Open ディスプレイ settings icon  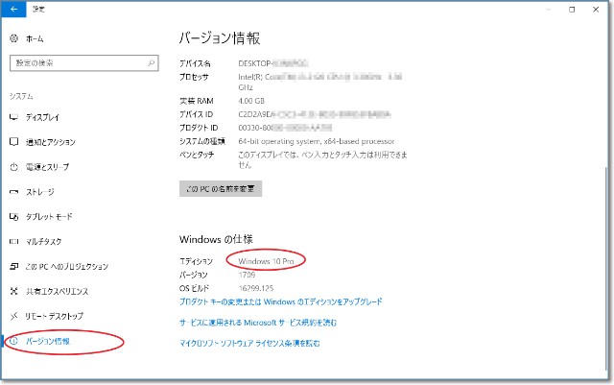click(13, 117)
